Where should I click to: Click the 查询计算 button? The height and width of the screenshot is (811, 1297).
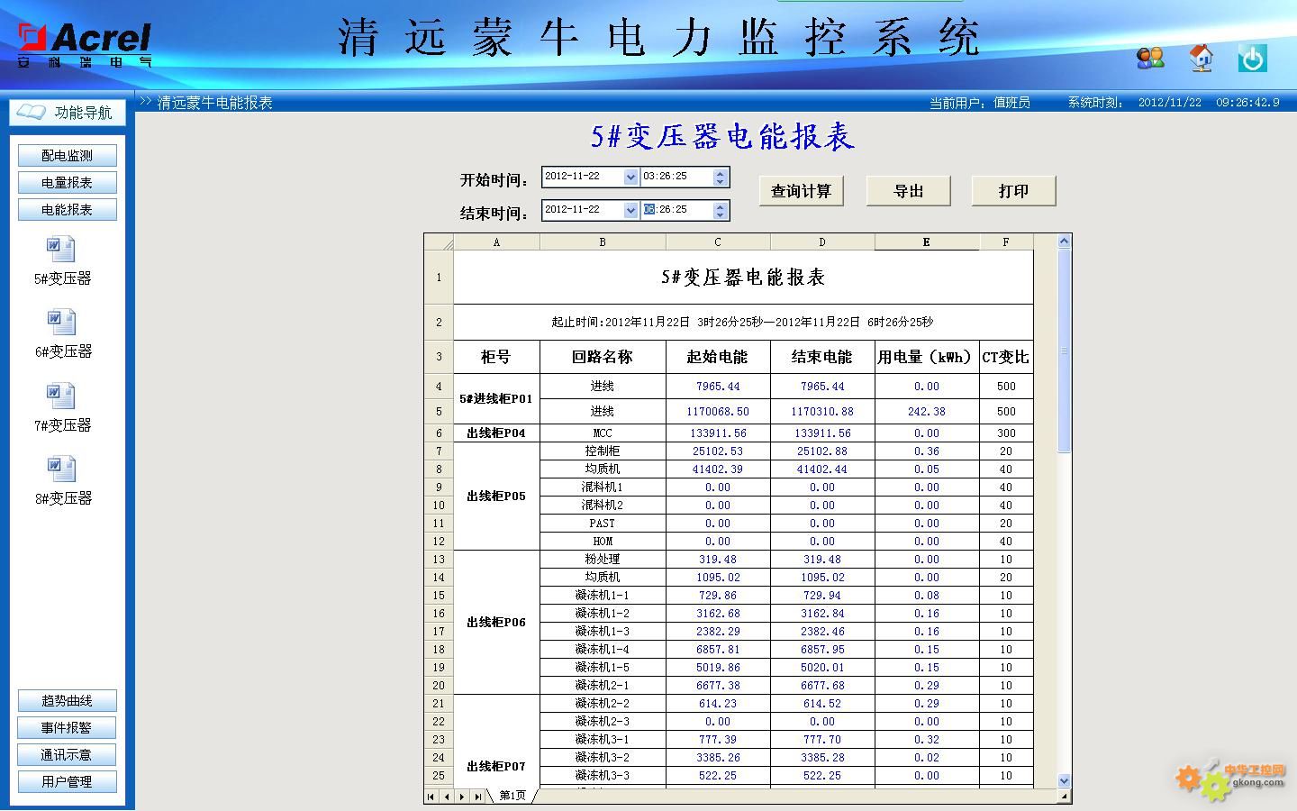pos(801,191)
